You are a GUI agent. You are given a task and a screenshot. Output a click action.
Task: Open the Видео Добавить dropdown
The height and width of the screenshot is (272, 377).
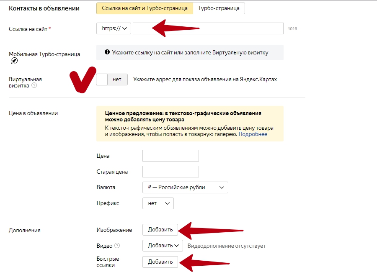163,246
